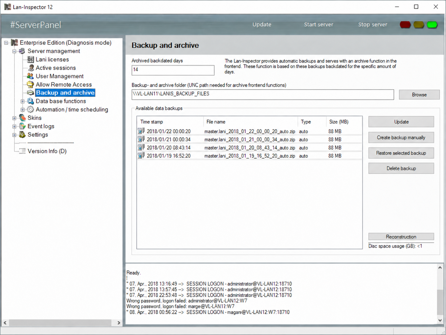
Task: Select backup master.lani_2018_01_19_16_52_20_auto.zip
Action: (x=249, y=155)
